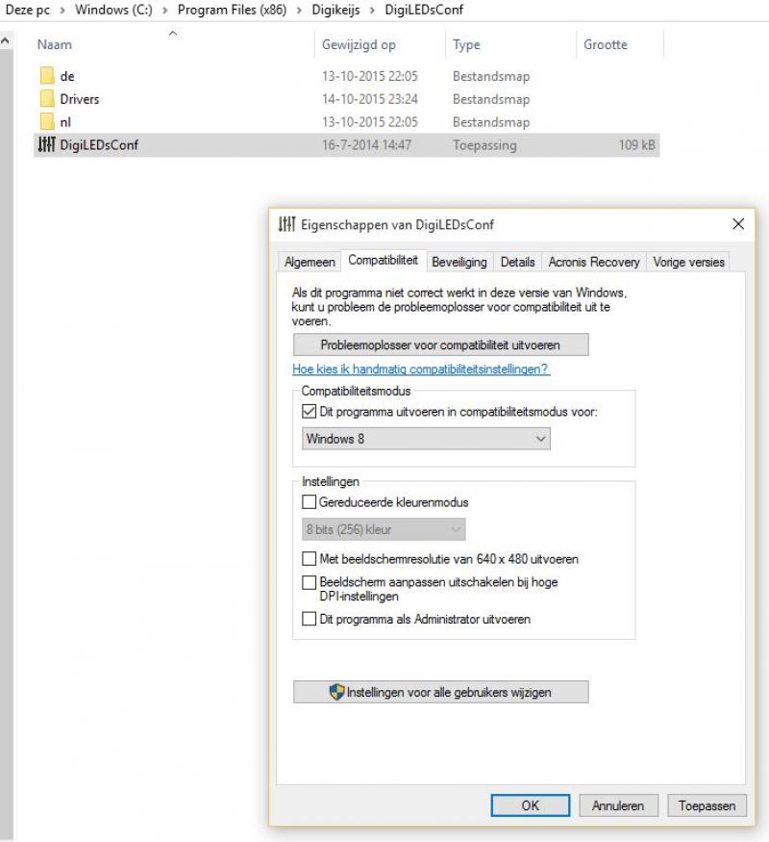This screenshot has width=769, height=842.
Task: Expand breadcrumb chevron after Deze pc
Action: click(x=62, y=11)
